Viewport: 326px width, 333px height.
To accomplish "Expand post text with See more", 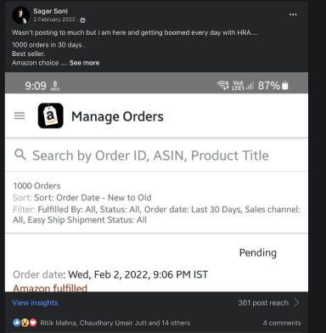I will 84,63.
